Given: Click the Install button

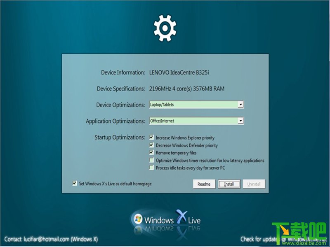Looking at the screenshot, I should (x=229, y=184).
